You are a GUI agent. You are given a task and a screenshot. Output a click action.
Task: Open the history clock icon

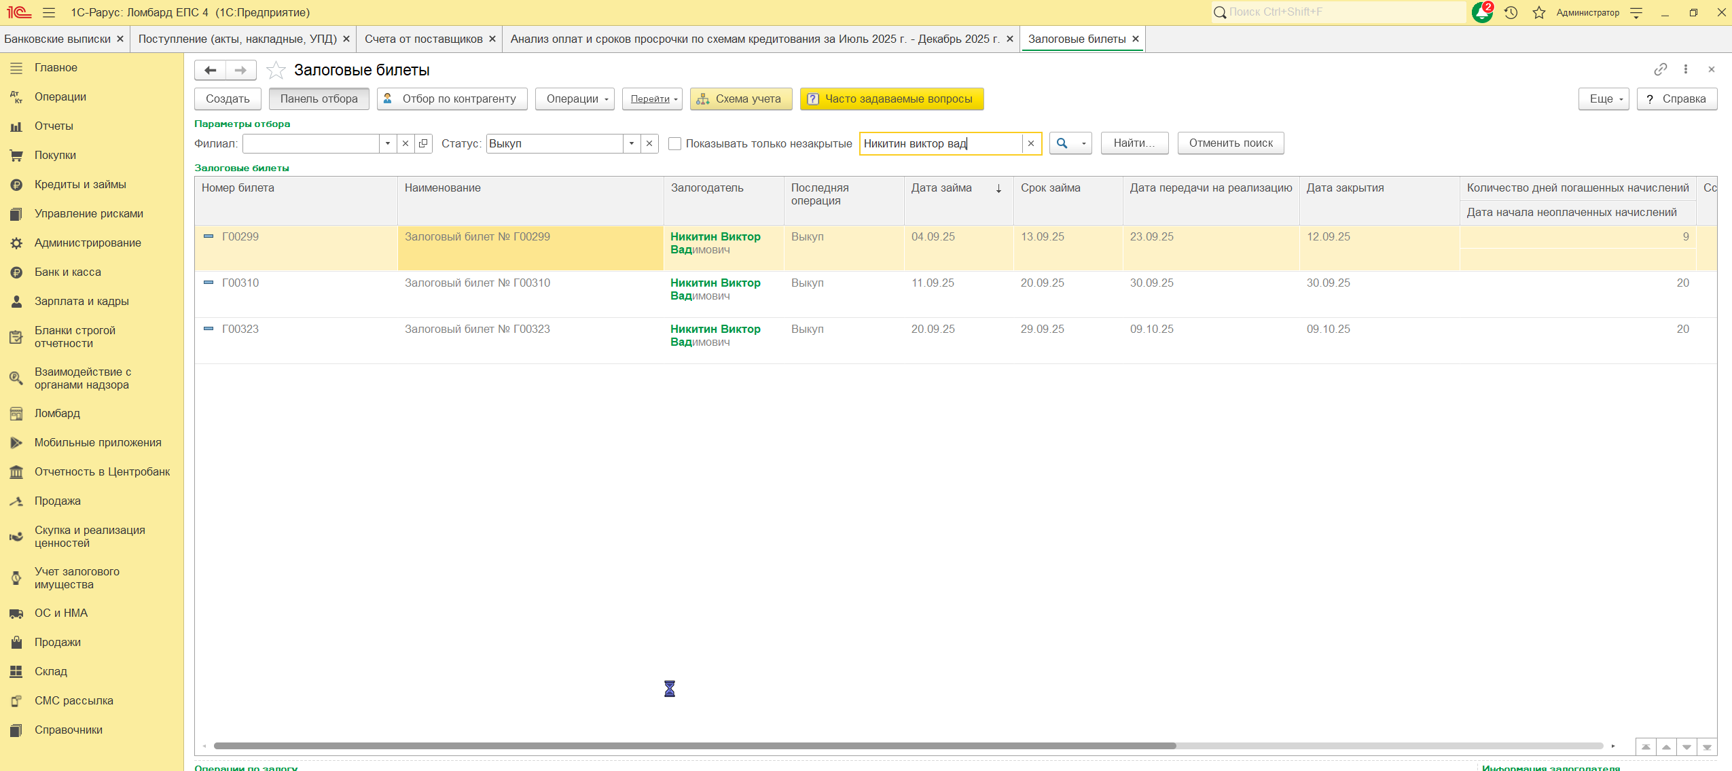coord(1511,13)
